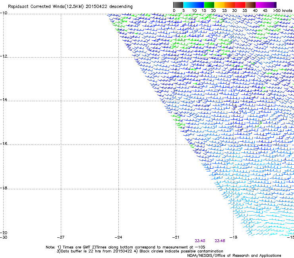Screen dimensions: 294x258
Task: Click the -20 latitude axis label
Action: coord(4,233)
